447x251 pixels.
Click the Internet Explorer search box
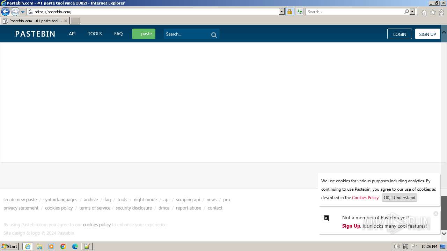pos(355,12)
